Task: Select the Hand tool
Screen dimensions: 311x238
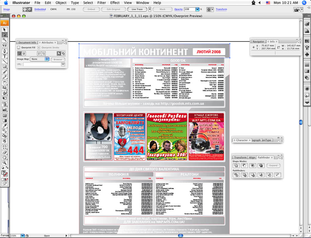Action: [4, 158]
